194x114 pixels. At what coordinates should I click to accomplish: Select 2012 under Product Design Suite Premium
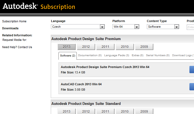click(86, 47)
